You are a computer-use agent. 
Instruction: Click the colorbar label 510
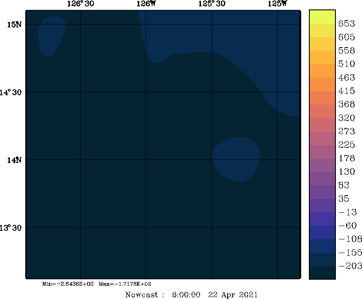pyautogui.click(x=347, y=64)
